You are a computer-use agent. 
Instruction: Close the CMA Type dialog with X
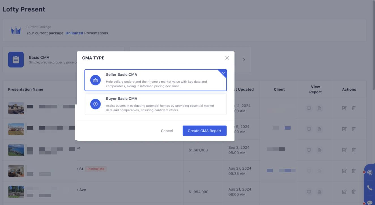[227, 58]
